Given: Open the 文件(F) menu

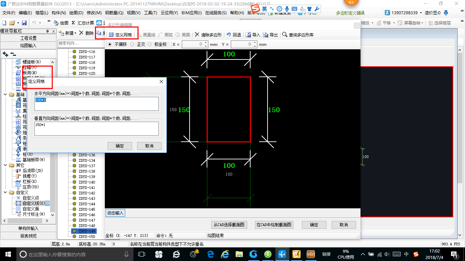Looking at the screenshot, I should pos(9,13).
